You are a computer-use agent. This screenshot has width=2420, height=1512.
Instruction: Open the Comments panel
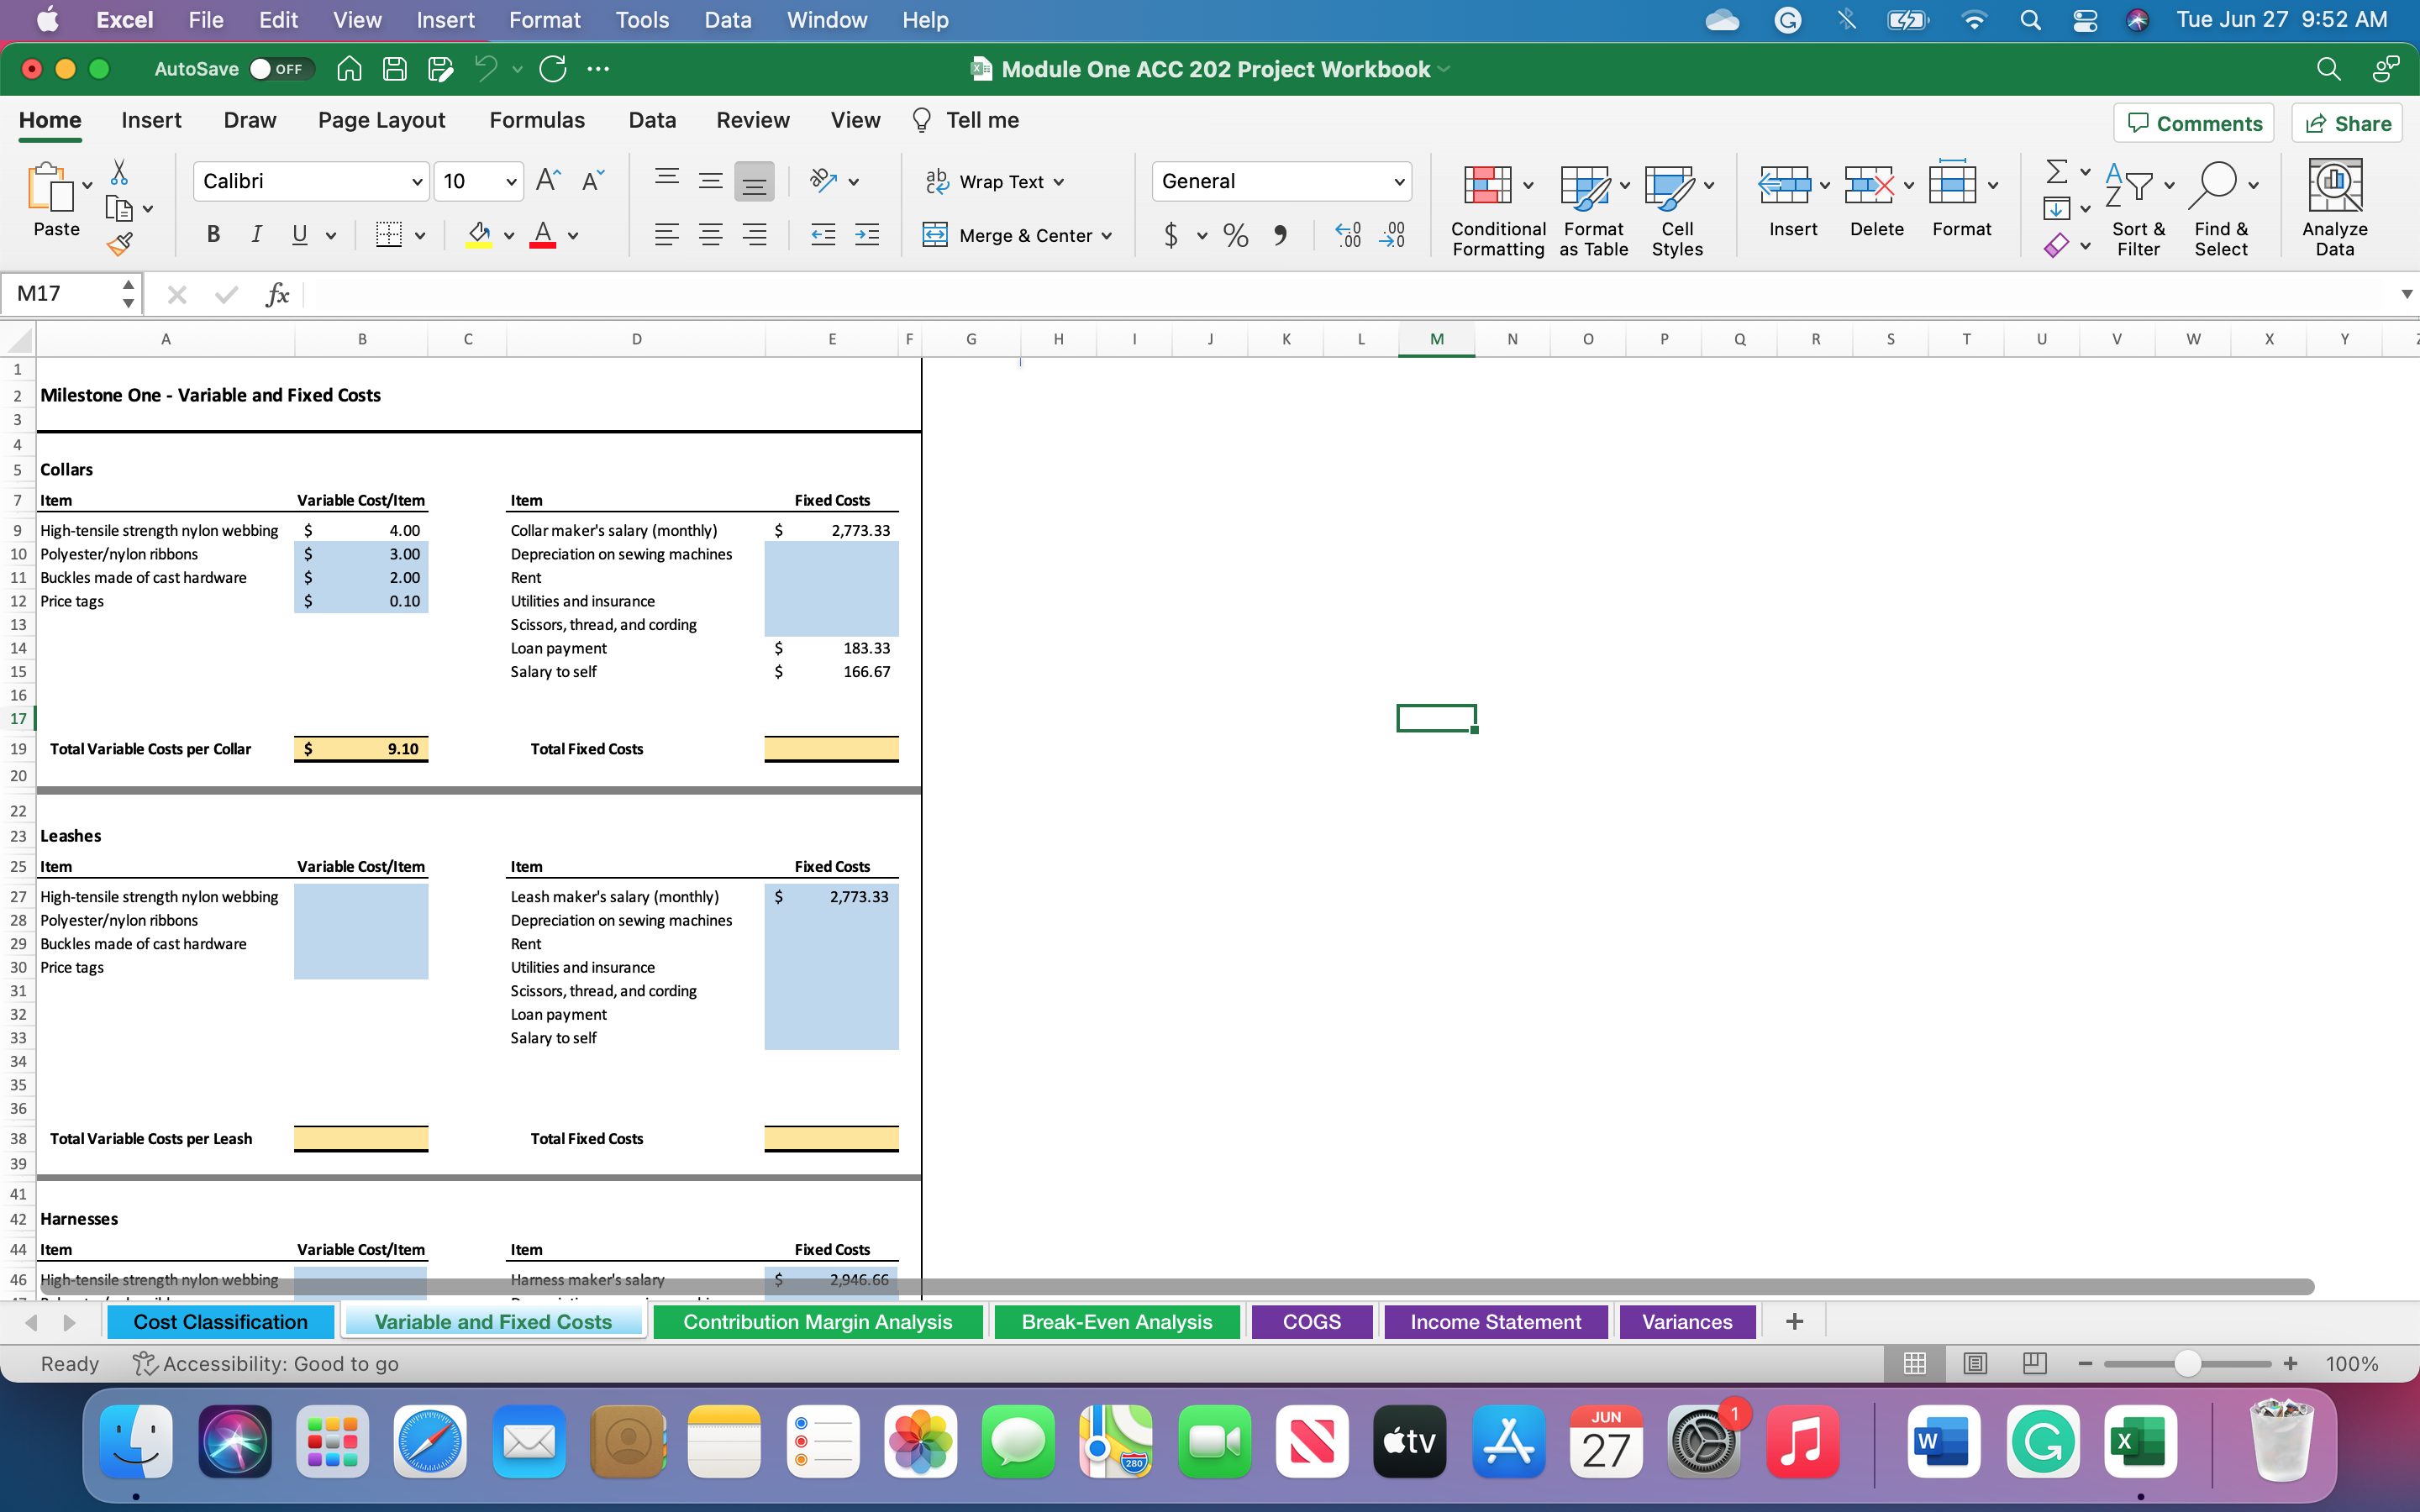[2194, 122]
